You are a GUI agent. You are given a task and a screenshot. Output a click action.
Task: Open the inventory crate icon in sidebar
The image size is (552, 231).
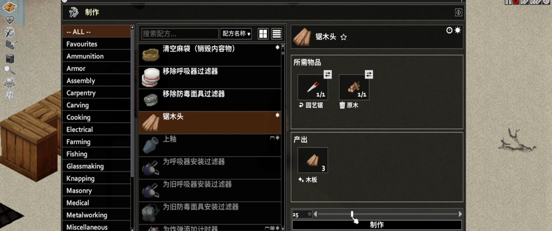[x=9, y=7]
